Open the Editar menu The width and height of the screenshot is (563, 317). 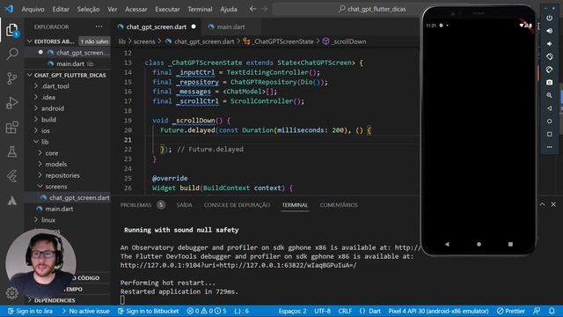(x=61, y=10)
